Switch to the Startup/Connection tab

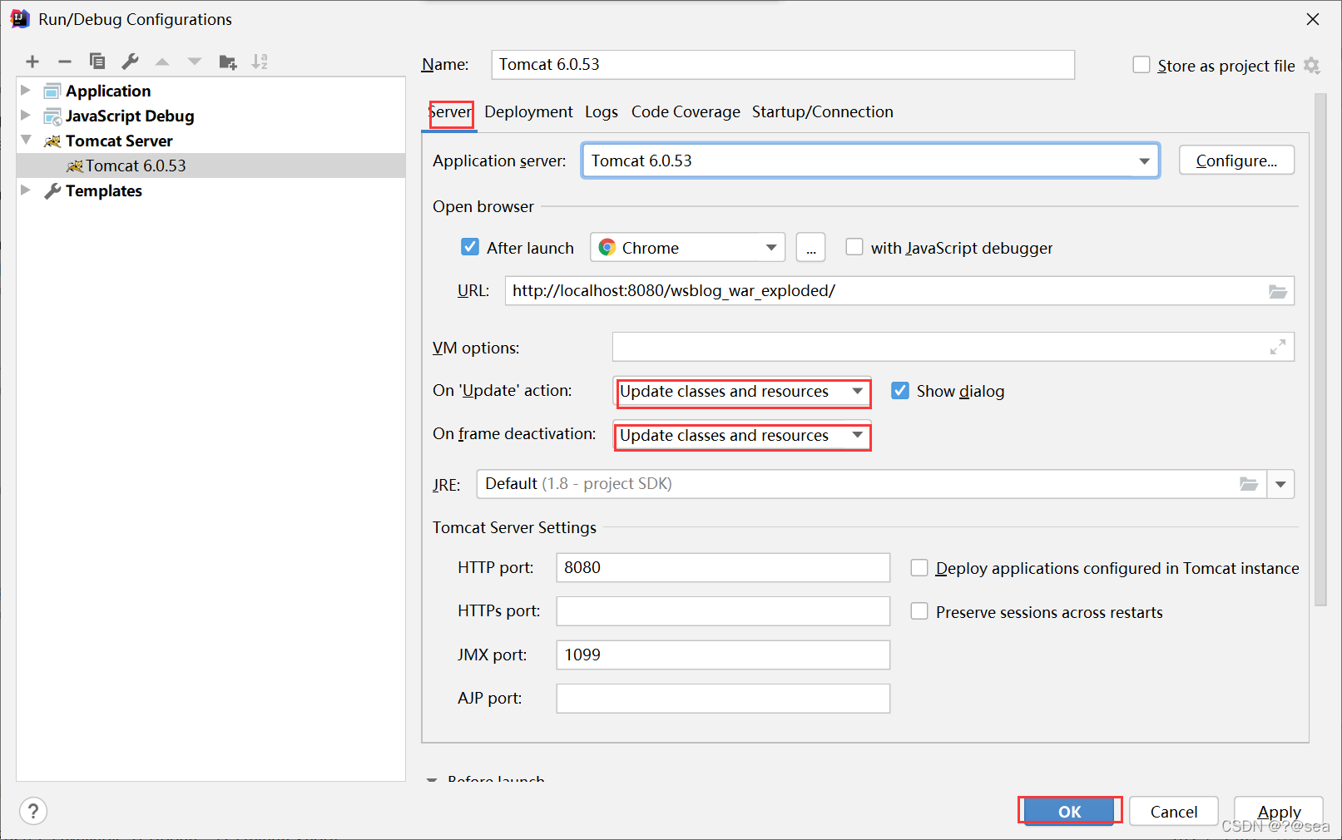click(x=823, y=112)
